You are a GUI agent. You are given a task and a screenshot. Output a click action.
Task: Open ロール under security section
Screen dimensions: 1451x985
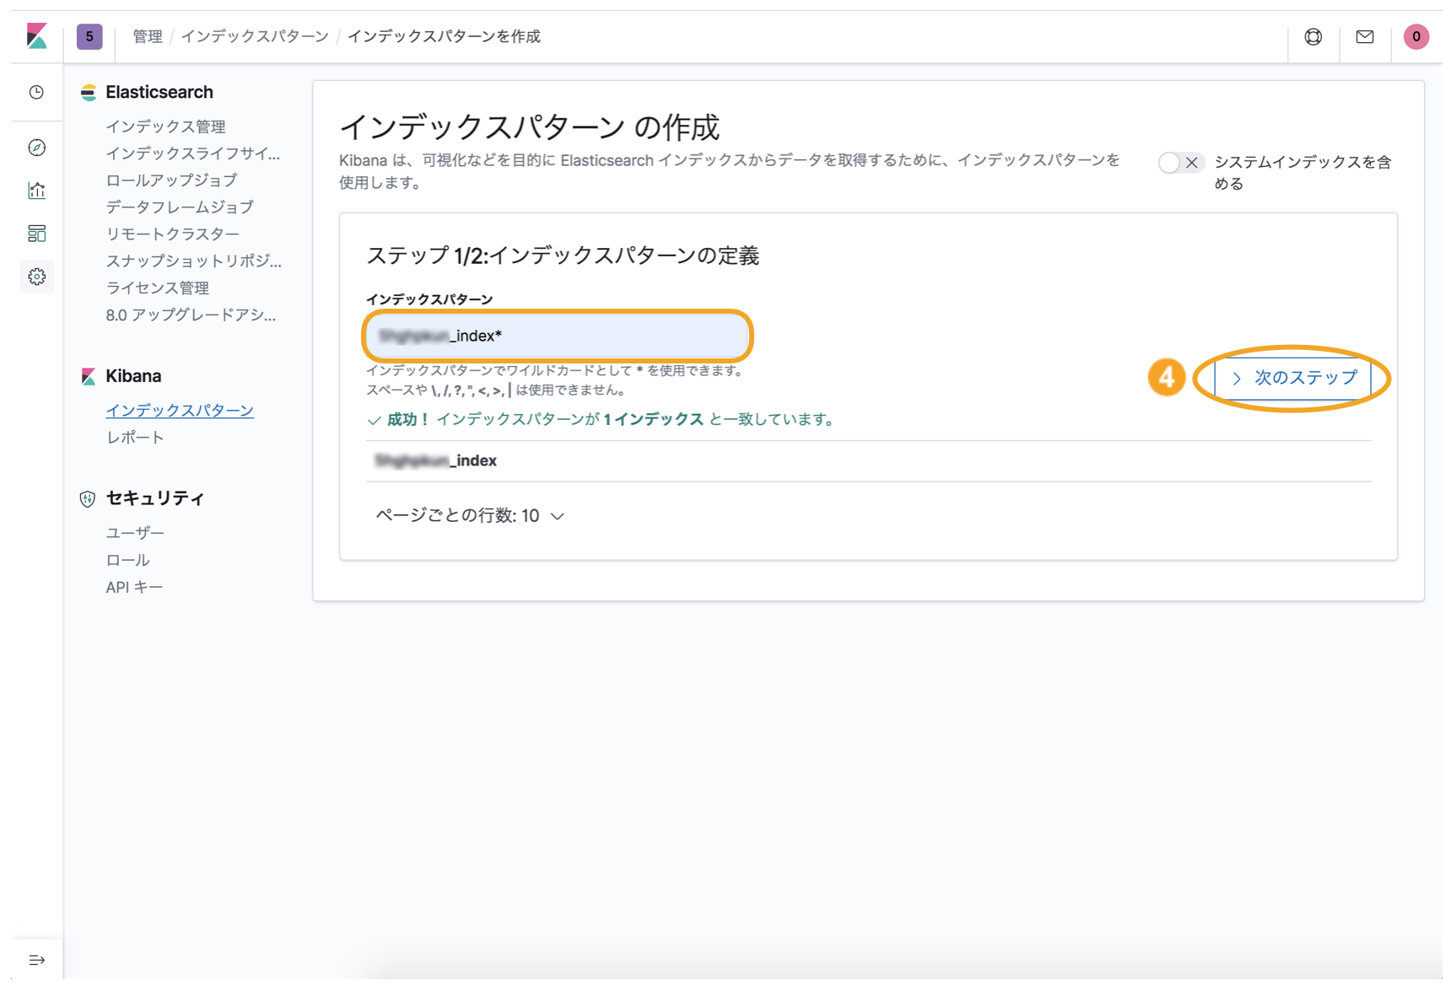[x=127, y=560]
